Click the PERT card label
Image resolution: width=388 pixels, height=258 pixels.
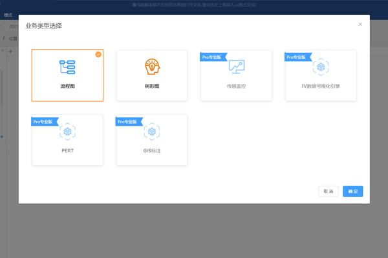pyautogui.click(x=67, y=150)
